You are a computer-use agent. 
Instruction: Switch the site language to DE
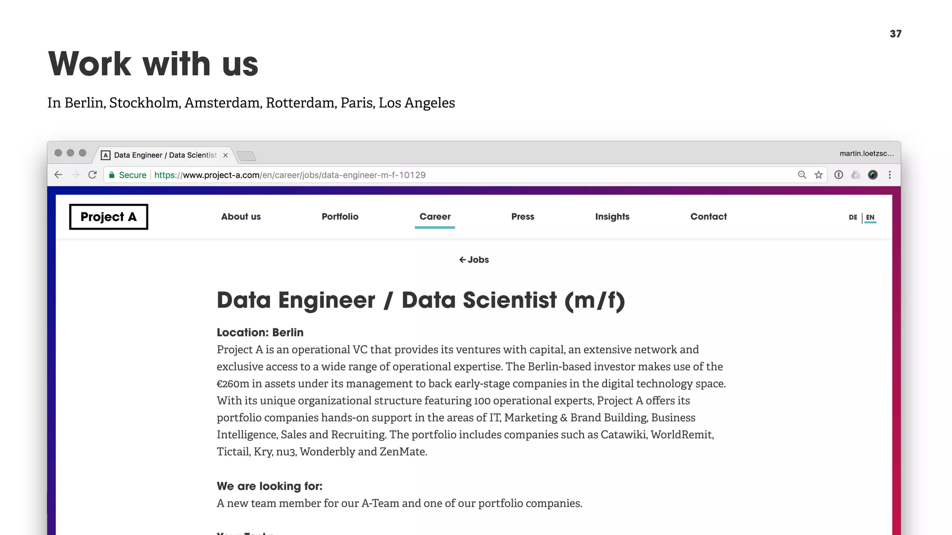[x=853, y=217]
